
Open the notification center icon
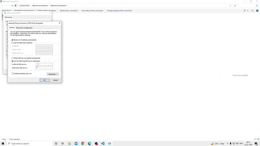256,144
